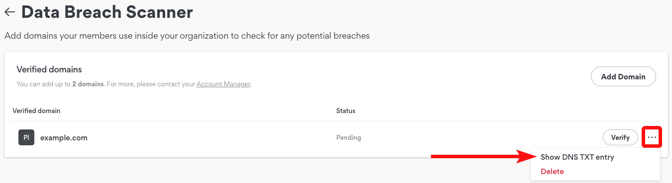Click the description about adding organization domains

tap(187, 36)
